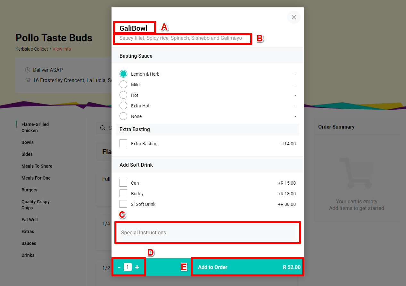This screenshot has width=406, height=286.
Task: Open the Drinks category
Action: click(x=28, y=255)
